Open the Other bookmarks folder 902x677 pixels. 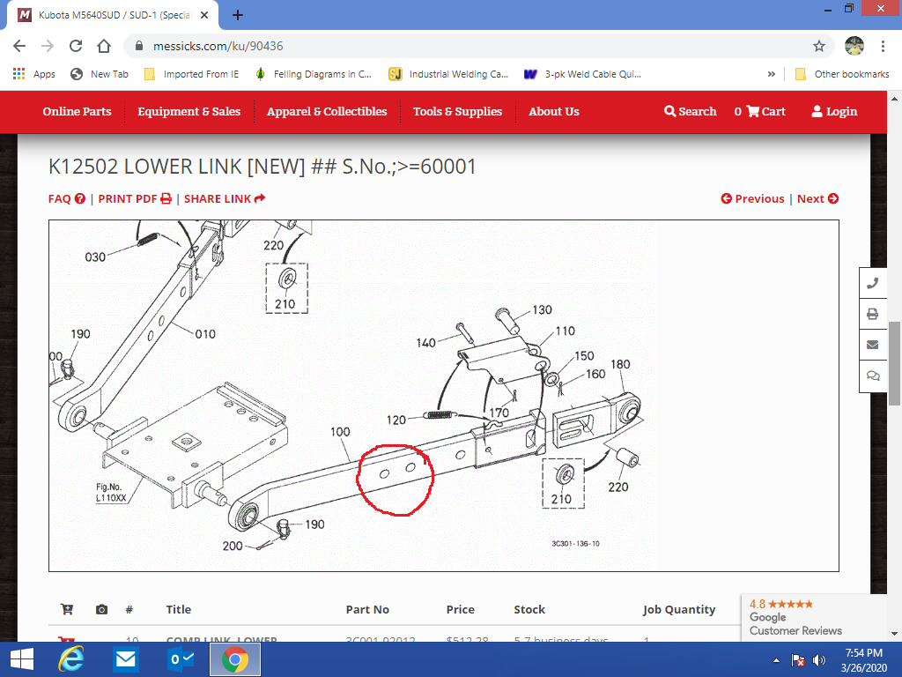(841, 74)
